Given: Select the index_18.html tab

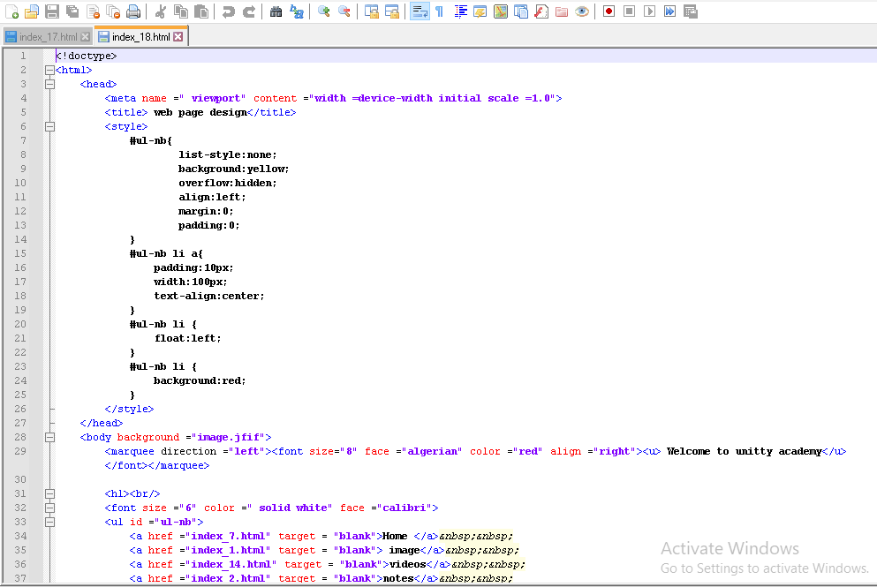Looking at the screenshot, I should tap(140, 37).
